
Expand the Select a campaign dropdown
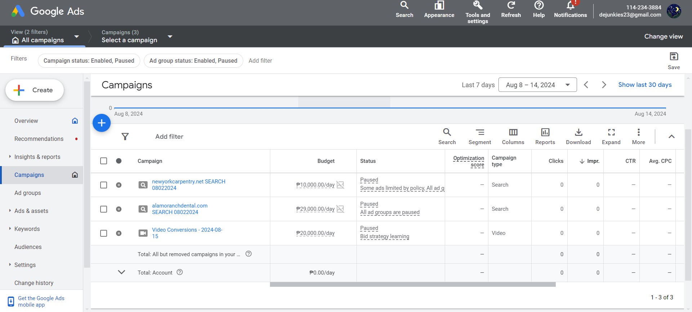[x=170, y=36]
